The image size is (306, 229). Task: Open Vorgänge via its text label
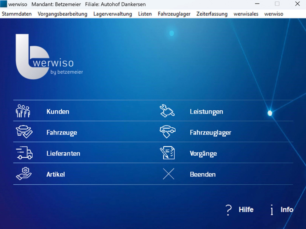click(203, 153)
